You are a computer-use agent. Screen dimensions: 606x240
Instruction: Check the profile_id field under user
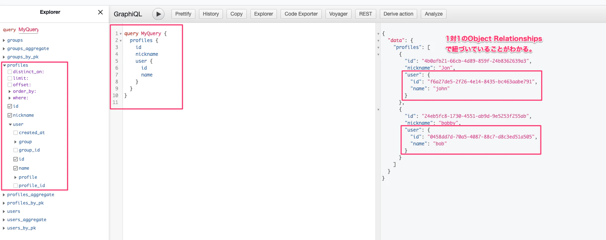16,186
